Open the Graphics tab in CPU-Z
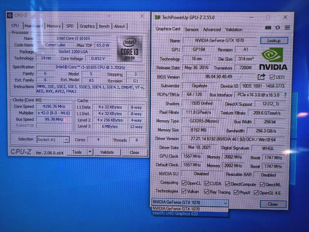Viewport: 309px width, 232px height. (x=87, y=26)
